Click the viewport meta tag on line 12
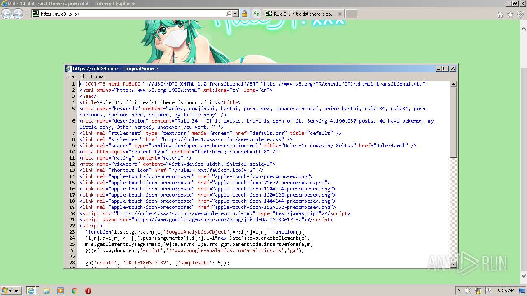527x296 pixels. (x=177, y=164)
